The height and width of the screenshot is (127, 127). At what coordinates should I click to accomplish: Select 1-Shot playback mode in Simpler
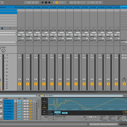(44, 106)
